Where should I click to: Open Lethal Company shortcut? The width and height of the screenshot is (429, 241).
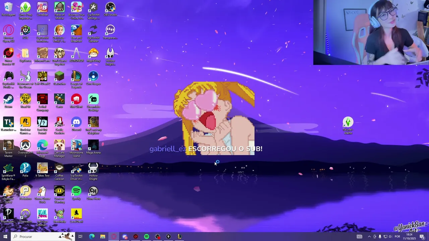(x=42, y=103)
